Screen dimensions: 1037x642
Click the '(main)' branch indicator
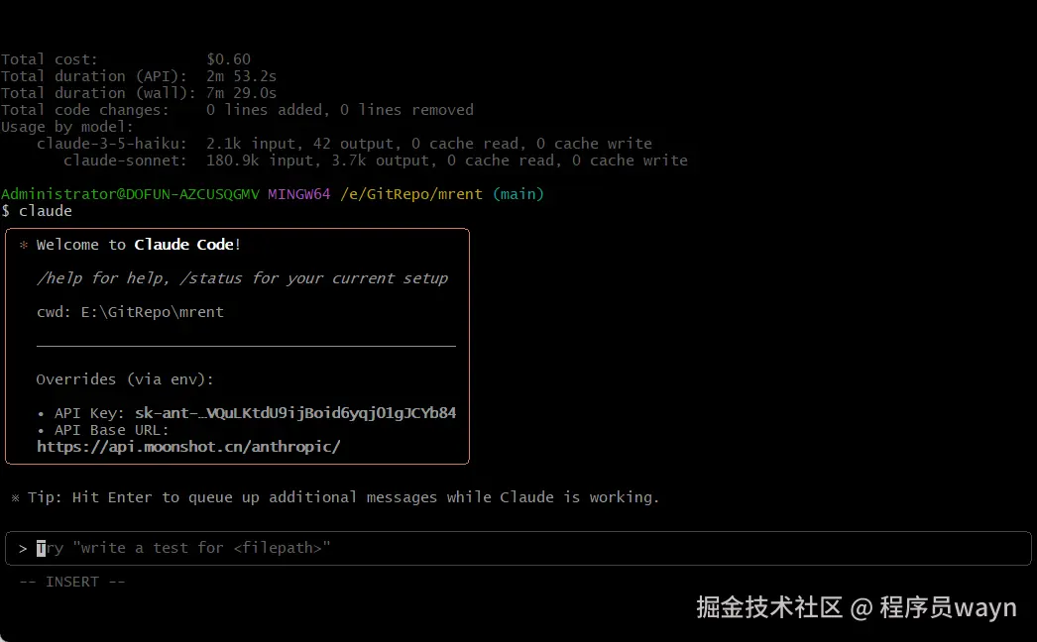(x=518, y=194)
